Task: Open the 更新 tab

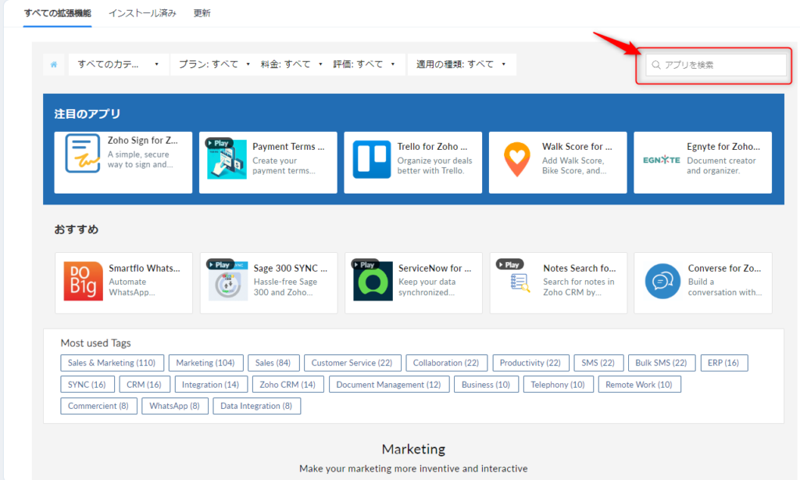Action: pos(202,13)
